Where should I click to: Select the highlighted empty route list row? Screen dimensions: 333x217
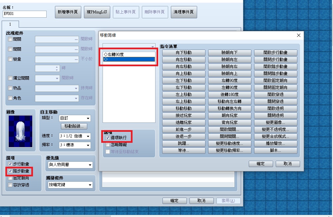[129, 59]
